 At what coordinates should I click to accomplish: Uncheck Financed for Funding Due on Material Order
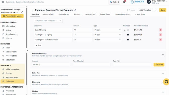pyautogui.click(x=128, y=40)
